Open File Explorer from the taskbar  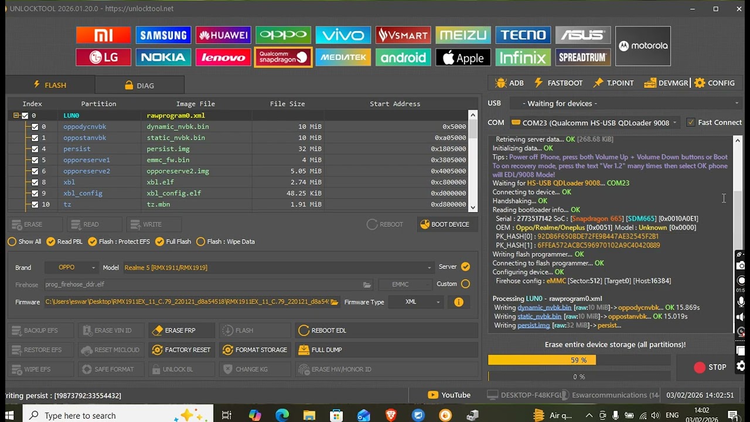(x=309, y=416)
